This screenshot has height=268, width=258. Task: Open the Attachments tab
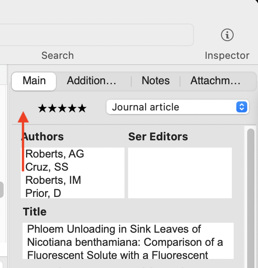point(215,81)
